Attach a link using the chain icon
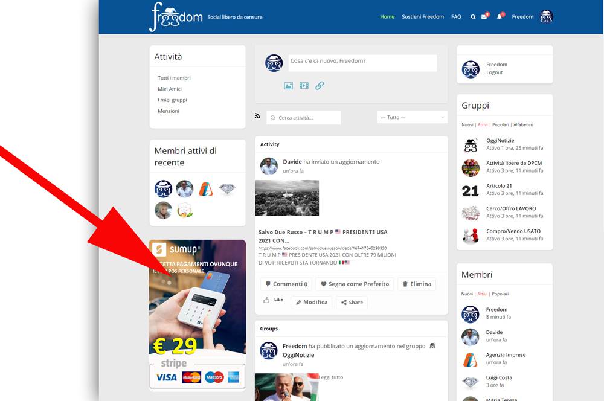 (x=320, y=86)
